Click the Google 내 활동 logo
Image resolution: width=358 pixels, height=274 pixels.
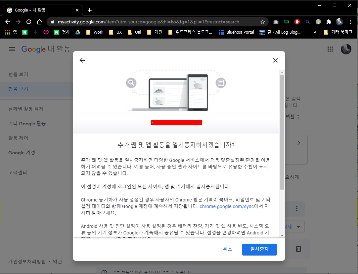pyautogui.click(x=46, y=49)
